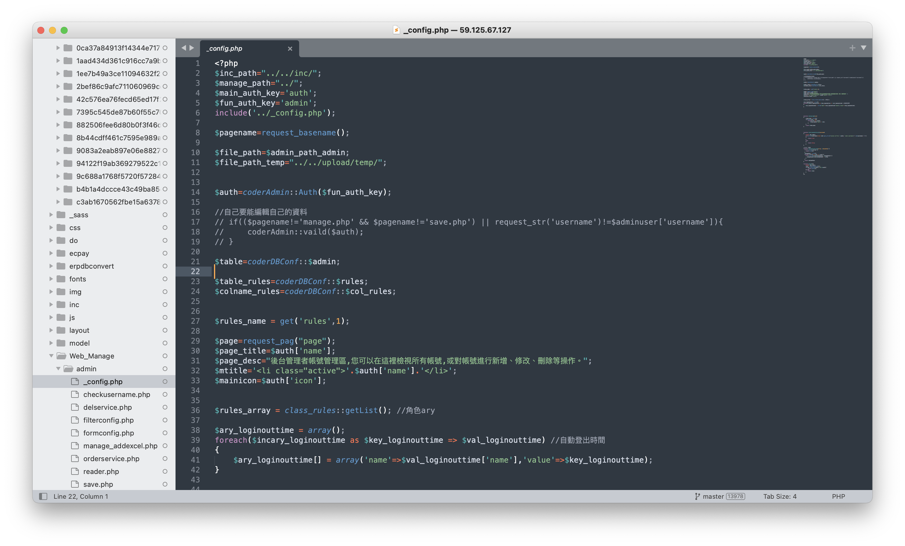Collapse the Web_Manage folder

point(51,356)
